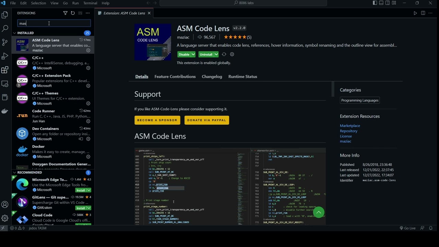
Task: Click the ASM Code Lens screenshot image
Action: (230, 186)
